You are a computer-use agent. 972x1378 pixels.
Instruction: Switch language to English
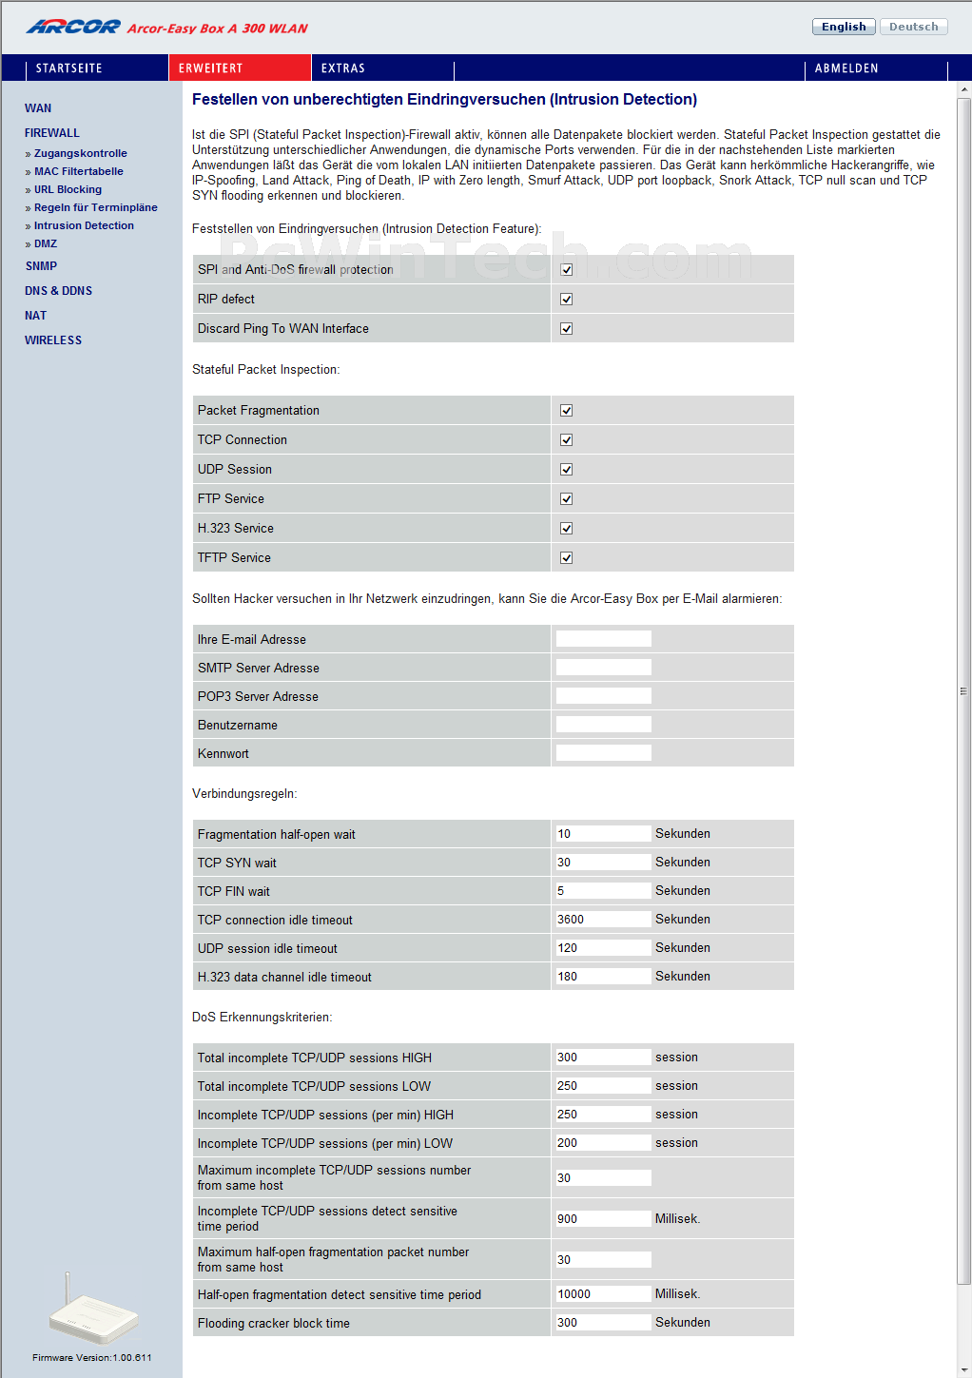[x=843, y=27]
